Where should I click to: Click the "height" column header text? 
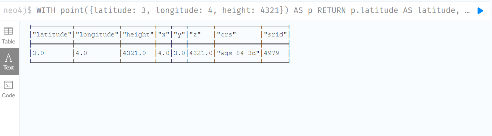pos(138,35)
